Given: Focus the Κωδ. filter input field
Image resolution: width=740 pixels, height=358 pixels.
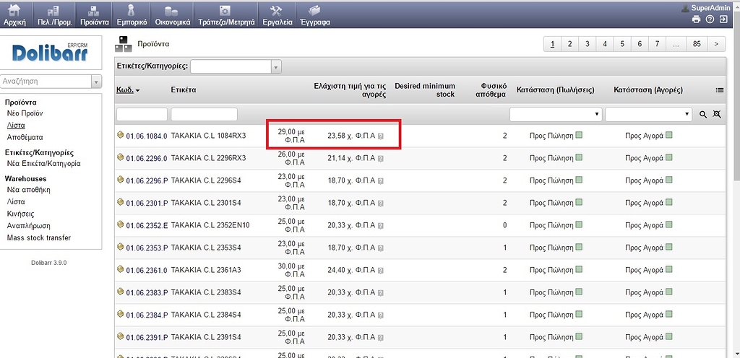Looking at the screenshot, I should point(142,115).
